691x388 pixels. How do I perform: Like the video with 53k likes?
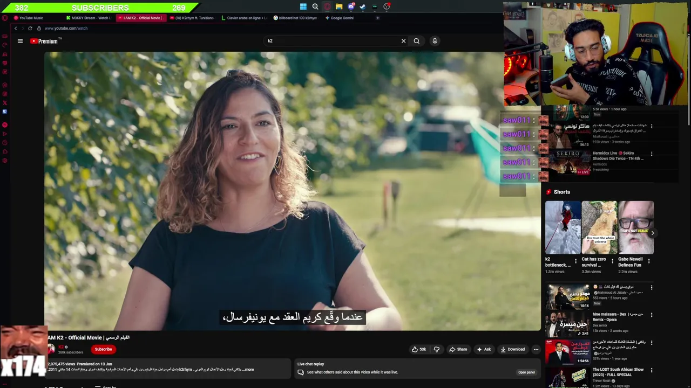419,349
